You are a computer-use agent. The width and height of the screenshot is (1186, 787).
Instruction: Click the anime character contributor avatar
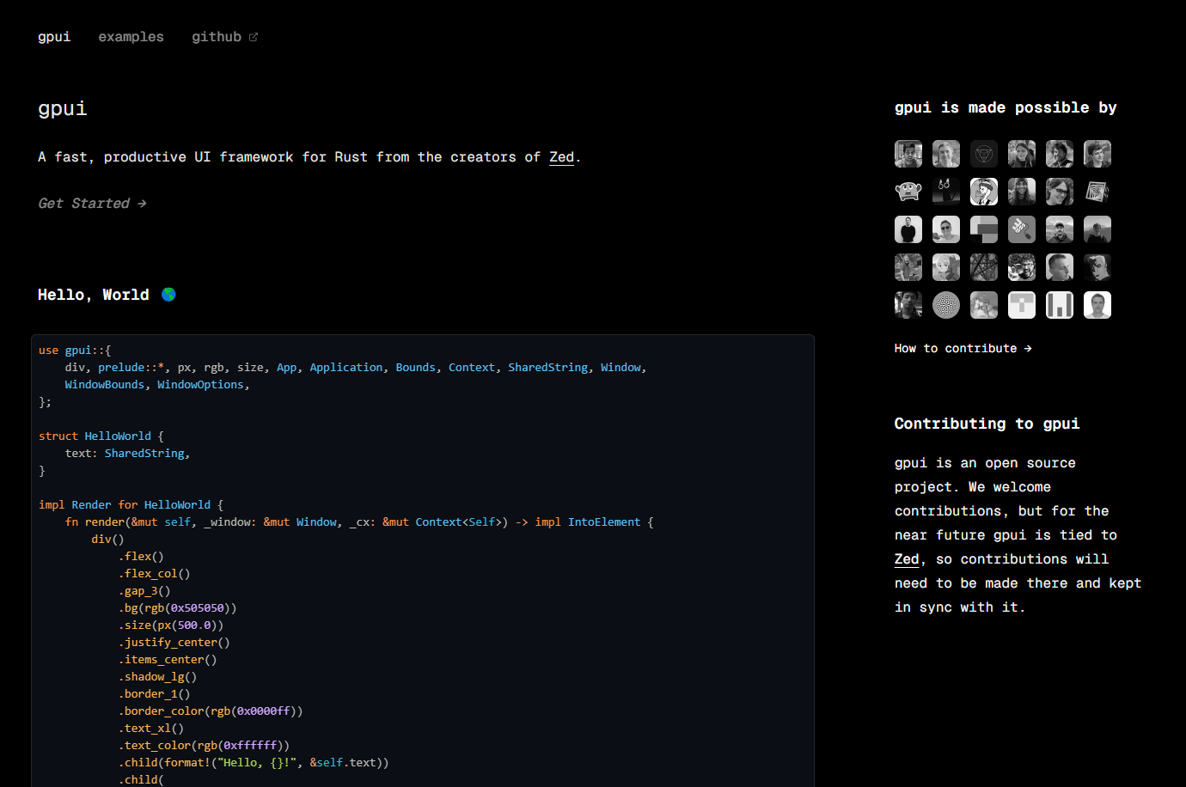946,267
